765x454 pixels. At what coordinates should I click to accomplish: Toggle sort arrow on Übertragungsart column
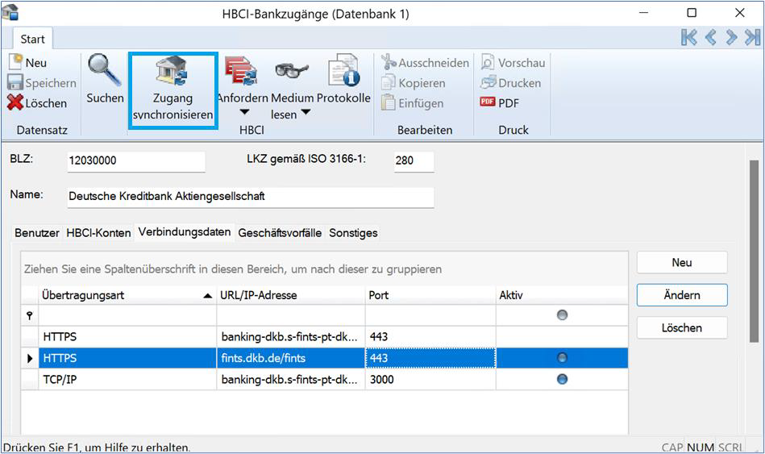208,295
